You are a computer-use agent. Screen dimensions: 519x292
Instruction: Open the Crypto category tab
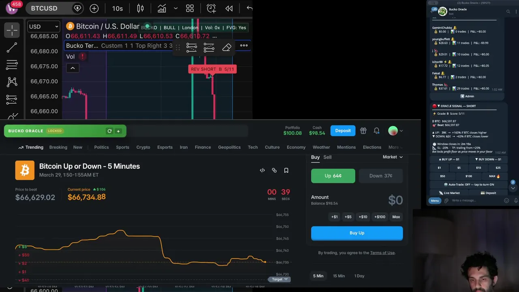(x=143, y=147)
